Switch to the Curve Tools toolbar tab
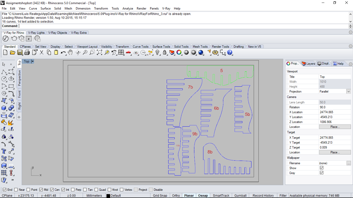 140,47
